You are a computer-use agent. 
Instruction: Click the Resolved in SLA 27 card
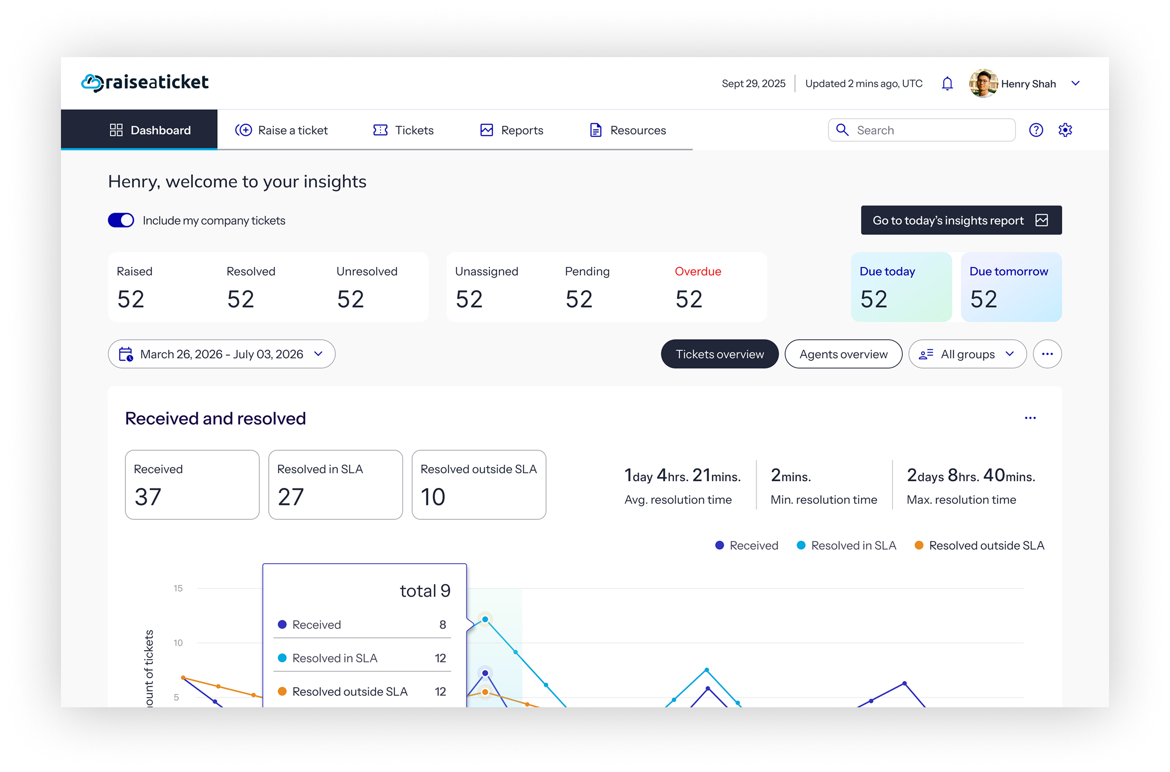click(x=336, y=485)
